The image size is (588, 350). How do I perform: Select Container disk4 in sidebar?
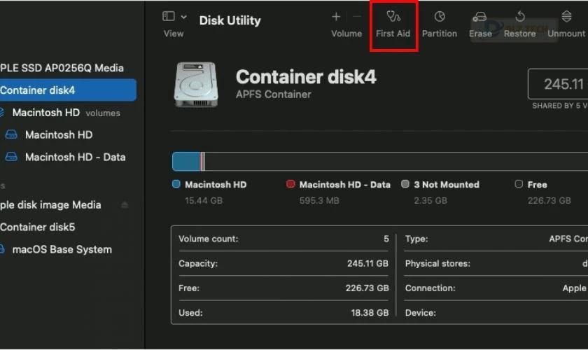[68, 90]
